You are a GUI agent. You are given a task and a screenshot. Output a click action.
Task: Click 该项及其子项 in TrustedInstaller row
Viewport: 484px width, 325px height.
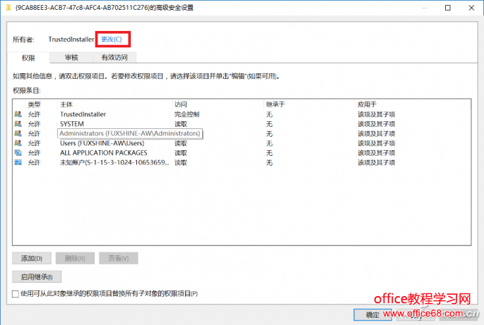click(x=377, y=114)
